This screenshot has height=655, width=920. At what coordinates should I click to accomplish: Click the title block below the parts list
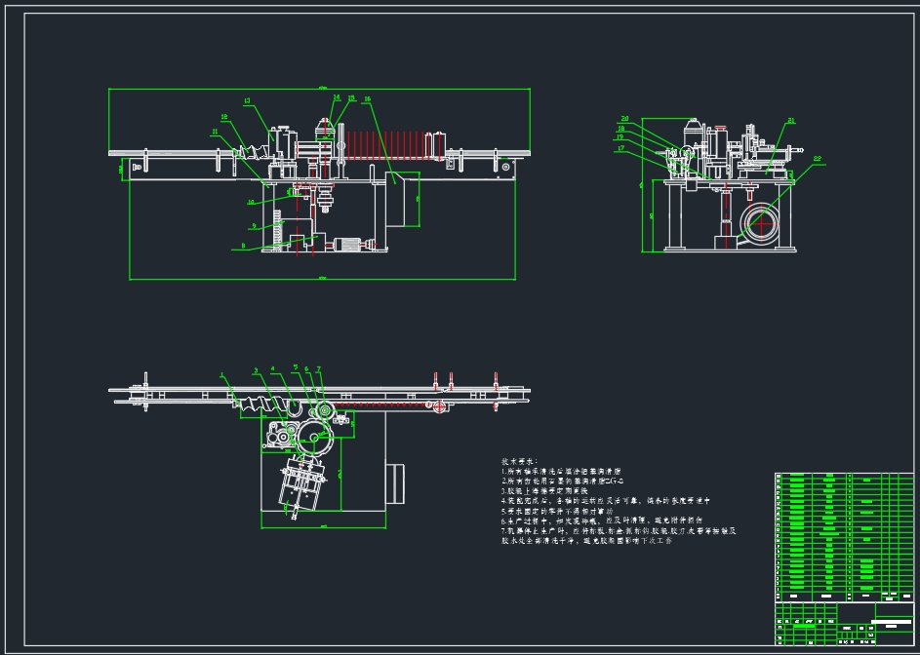[x=844, y=624]
